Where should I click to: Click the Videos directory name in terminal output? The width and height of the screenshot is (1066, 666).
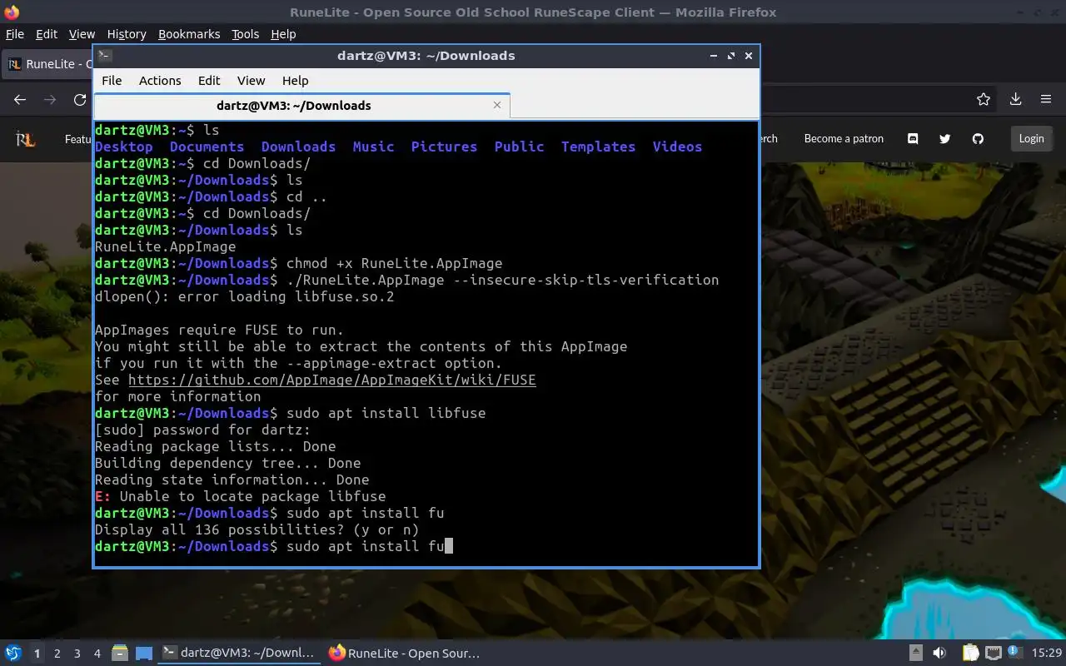tap(677, 147)
